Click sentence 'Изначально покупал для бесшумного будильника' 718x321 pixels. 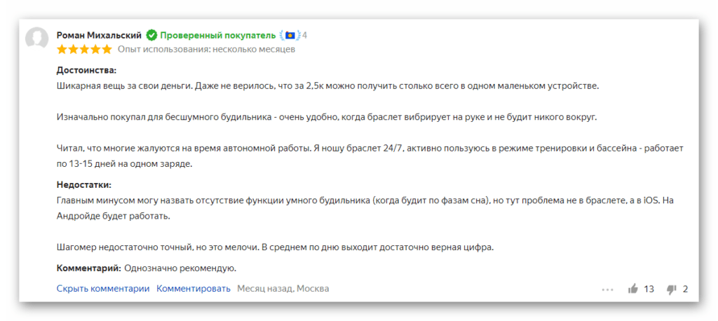point(327,117)
